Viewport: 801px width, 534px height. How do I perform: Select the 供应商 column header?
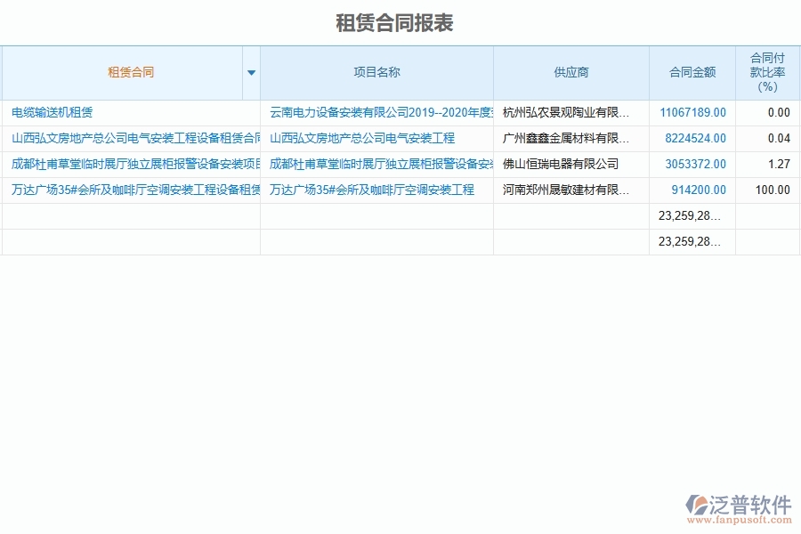pos(570,73)
